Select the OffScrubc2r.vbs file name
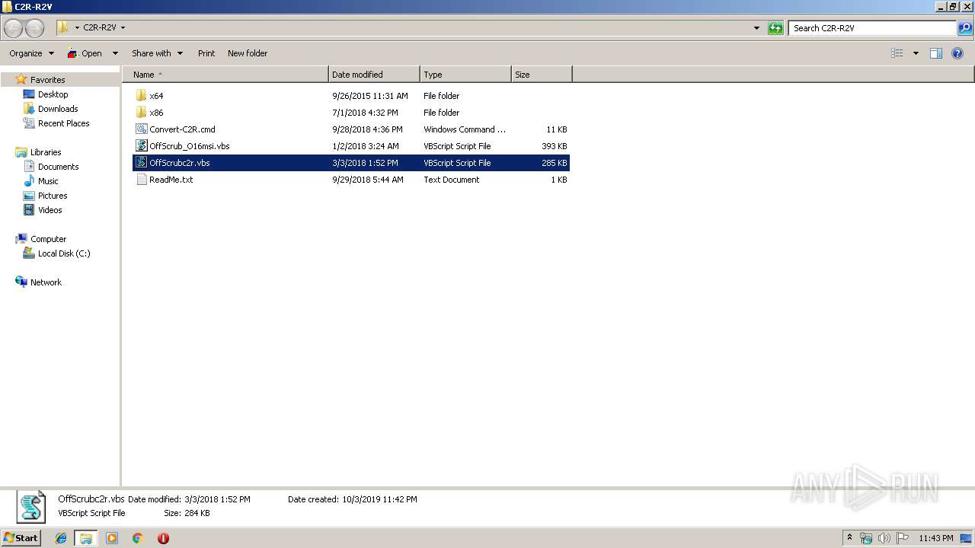 pyautogui.click(x=180, y=163)
